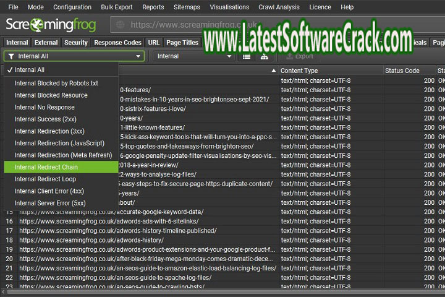Image resolution: width=445 pixels, height=297 pixels.
Task: Switch to the Page Titles tab
Action: coord(182,43)
